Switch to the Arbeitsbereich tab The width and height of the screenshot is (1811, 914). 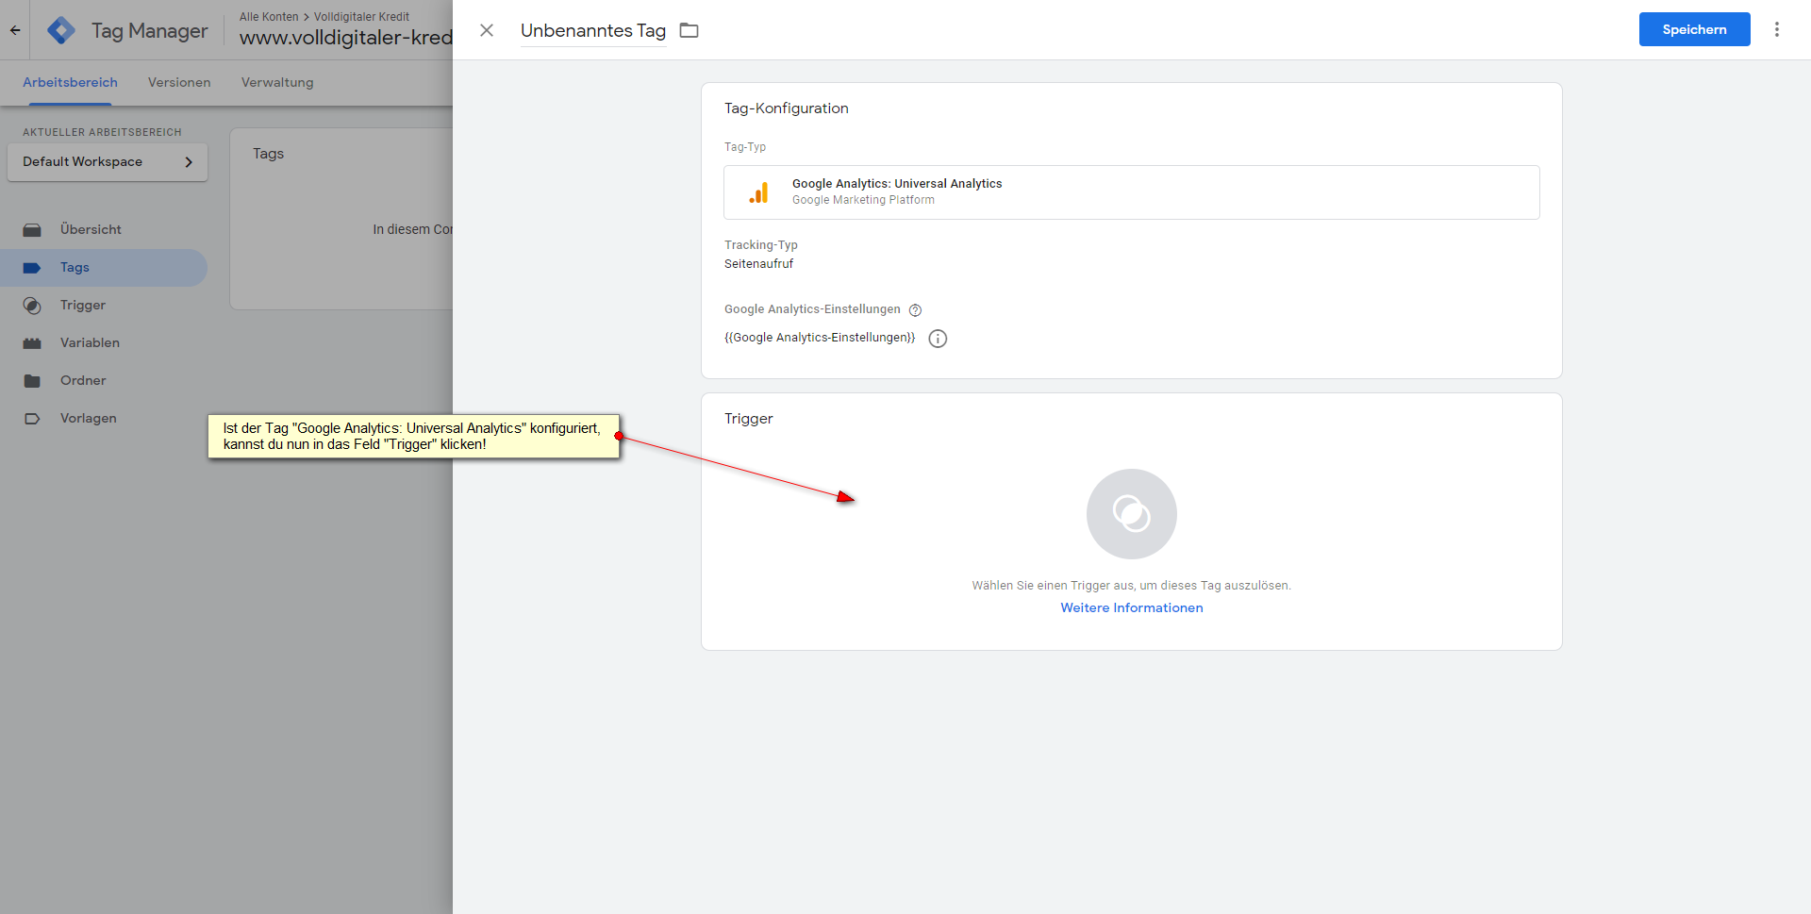(x=70, y=82)
